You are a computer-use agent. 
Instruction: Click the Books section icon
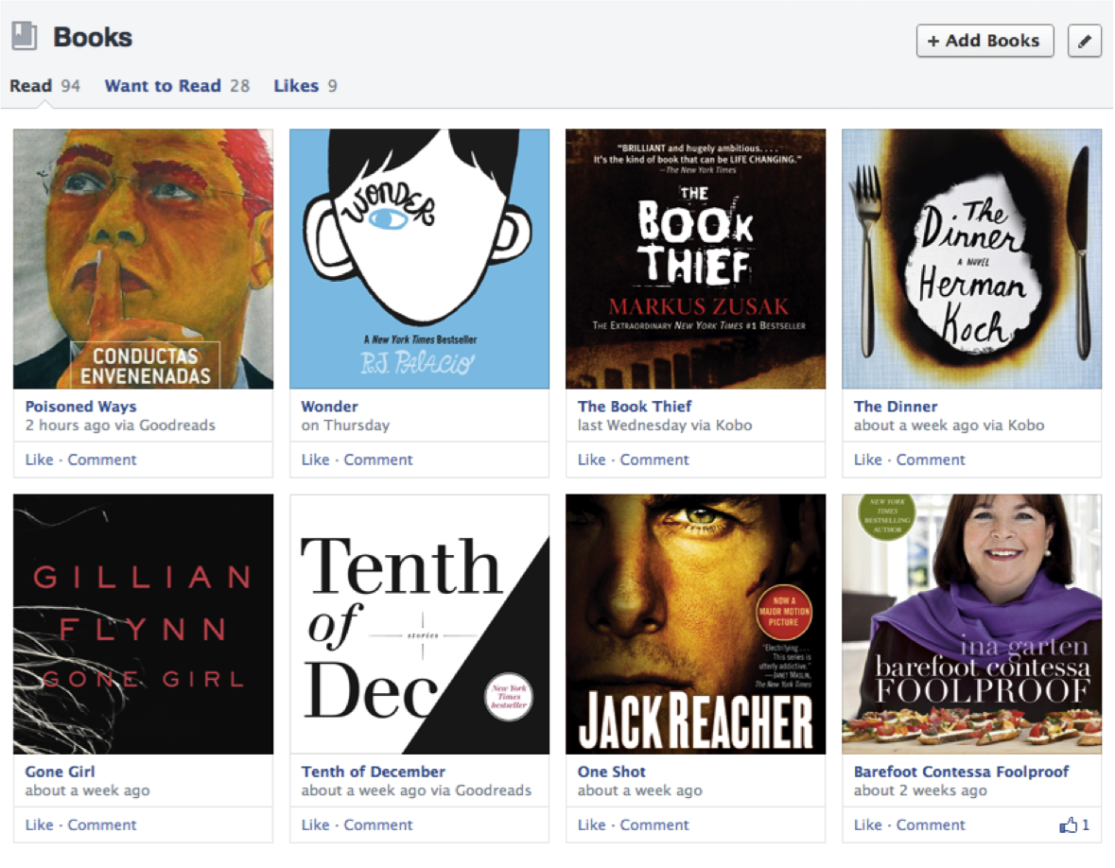coord(25,37)
